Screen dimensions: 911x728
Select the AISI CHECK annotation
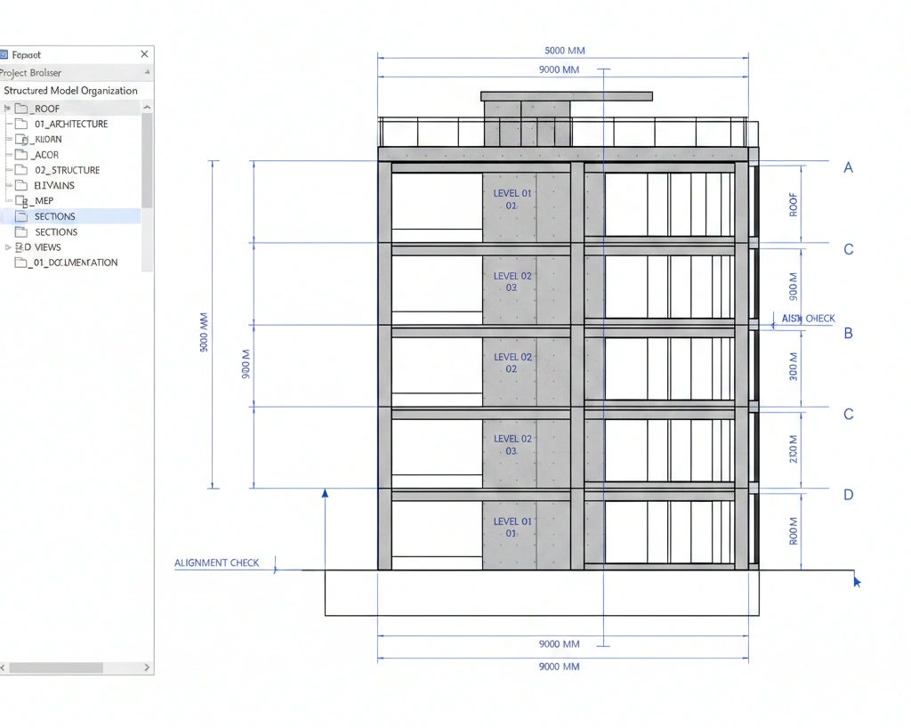pos(808,319)
